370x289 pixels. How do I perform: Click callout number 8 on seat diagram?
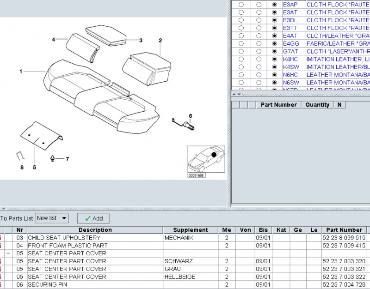pyautogui.click(x=22, y=168)
